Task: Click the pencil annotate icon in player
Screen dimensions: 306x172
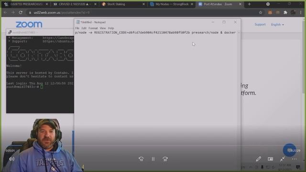Action: [259, 159]
